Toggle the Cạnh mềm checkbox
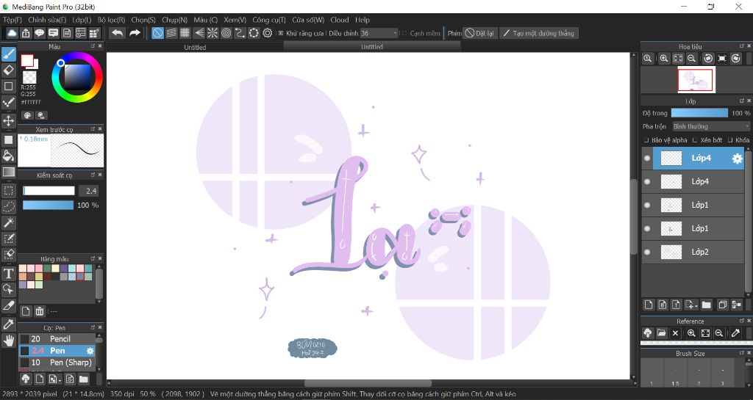This screenshot has height=400, width=753. point(404,34)
